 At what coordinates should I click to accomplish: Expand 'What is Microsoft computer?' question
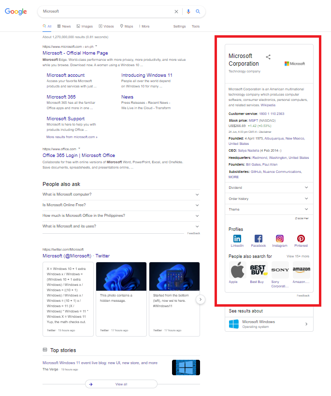coord(121,195)
